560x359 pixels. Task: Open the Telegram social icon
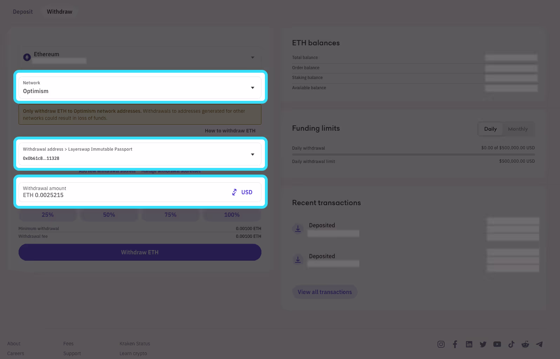(539, 344)
